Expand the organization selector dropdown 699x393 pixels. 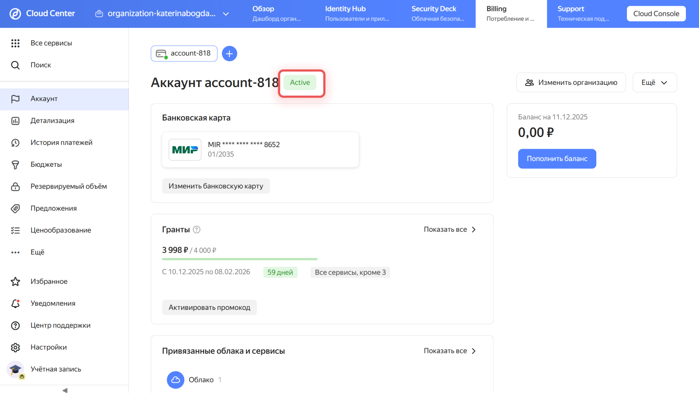point(226,14)
